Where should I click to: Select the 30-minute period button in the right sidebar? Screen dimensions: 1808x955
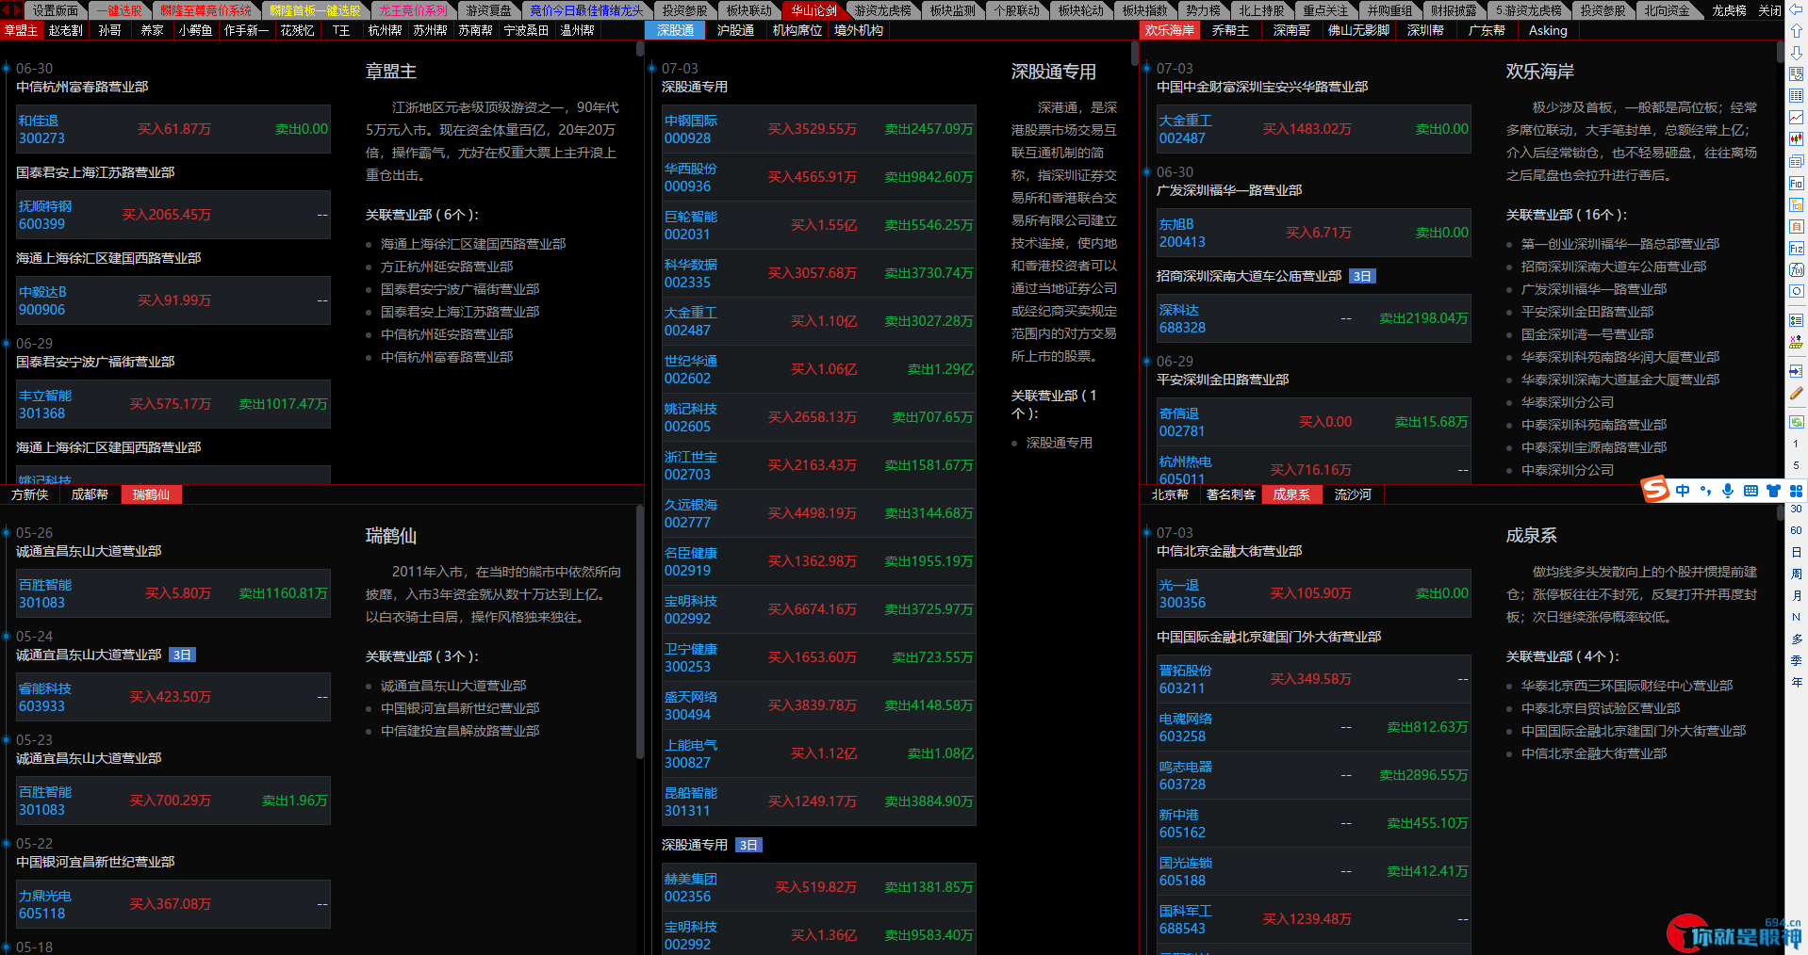point(1796,509)
